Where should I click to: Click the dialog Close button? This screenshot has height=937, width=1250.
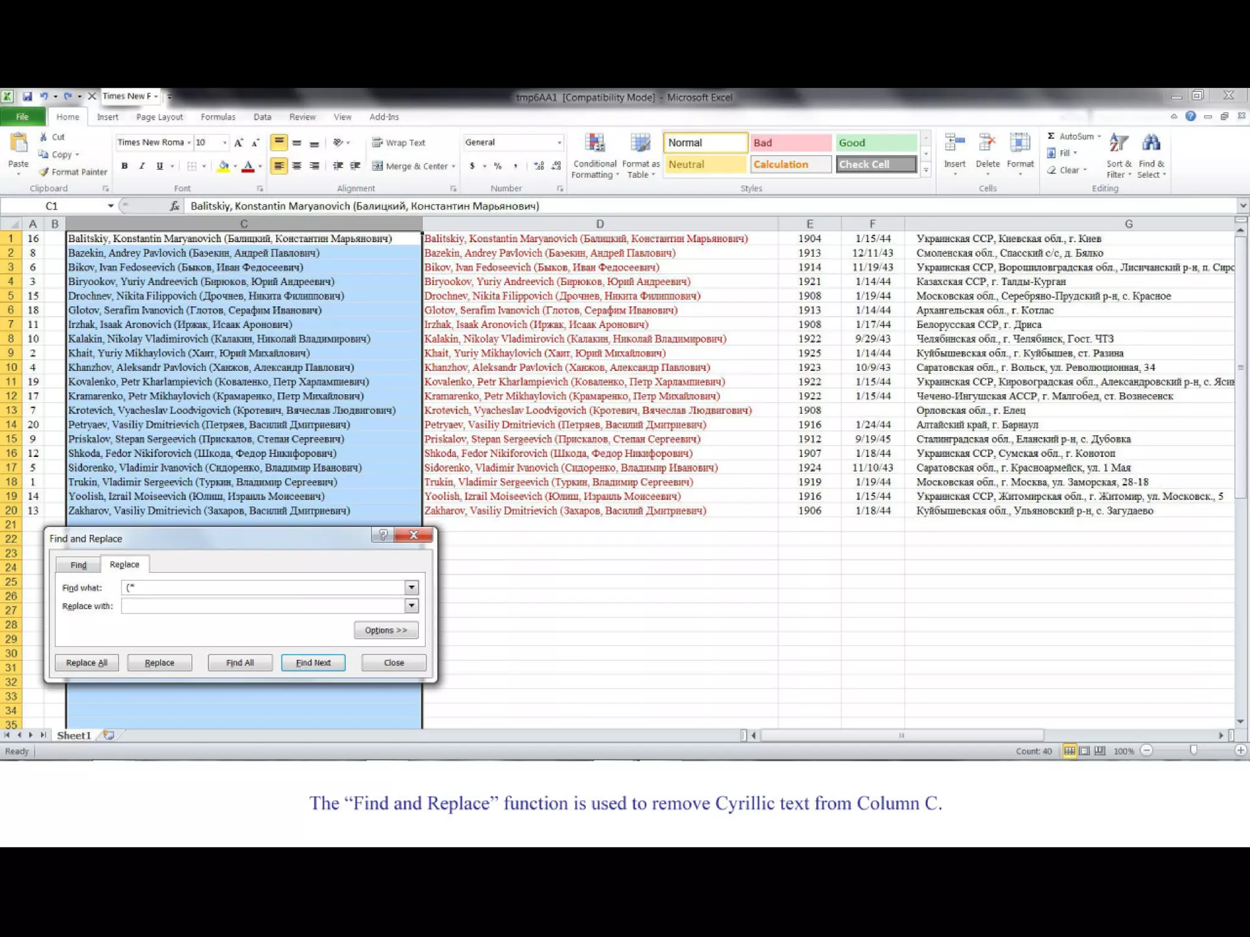pyautogui.click(x=394, y=662)
